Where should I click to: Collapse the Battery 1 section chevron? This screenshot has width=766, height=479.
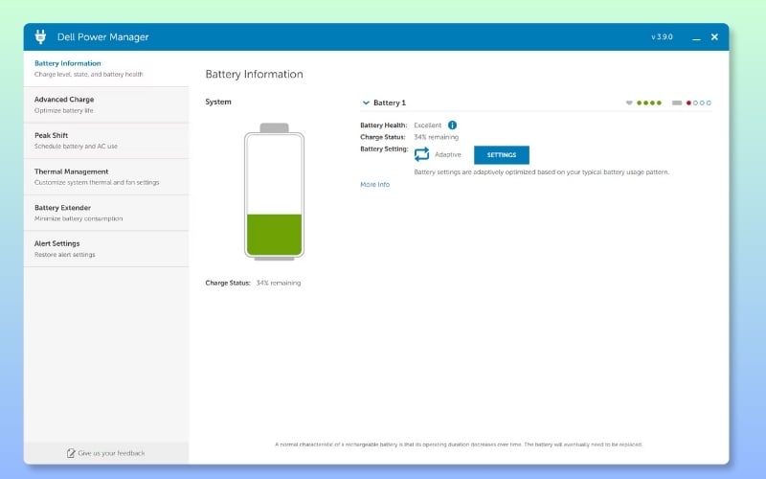pos(365,103)
